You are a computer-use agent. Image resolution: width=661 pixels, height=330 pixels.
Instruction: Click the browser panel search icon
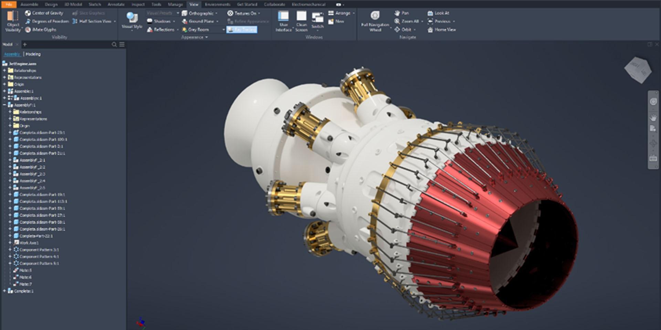pyautogui.click(x=114, y=45)
